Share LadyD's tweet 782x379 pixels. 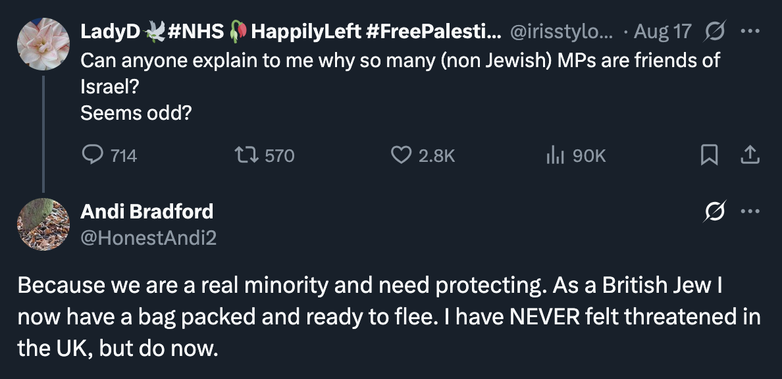[x=750, y=155]
